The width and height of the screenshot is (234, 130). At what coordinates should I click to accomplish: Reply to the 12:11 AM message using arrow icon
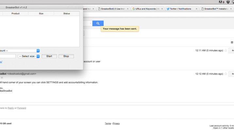point(231,51)
